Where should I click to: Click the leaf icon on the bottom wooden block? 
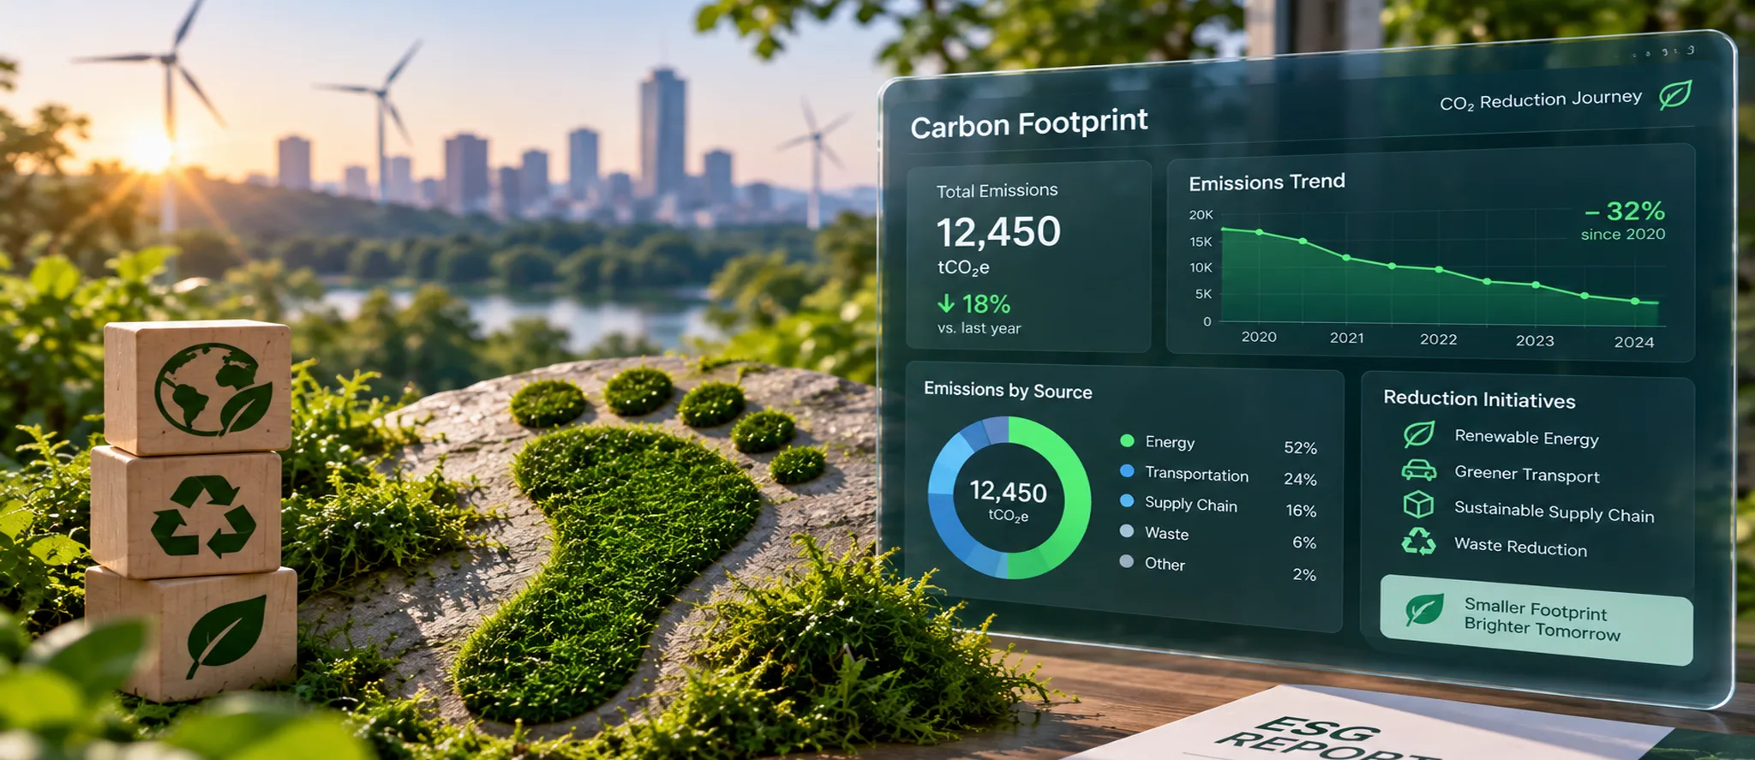tap(226, 636)
